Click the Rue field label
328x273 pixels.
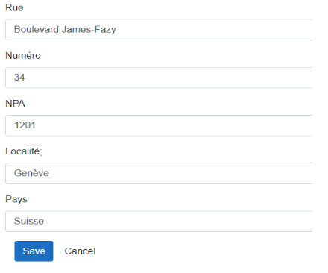[14, 7]
